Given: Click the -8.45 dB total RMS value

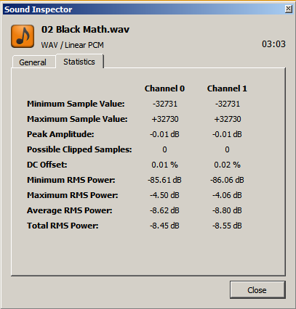Looking at the screenshot, I should [x=164, y=226].
